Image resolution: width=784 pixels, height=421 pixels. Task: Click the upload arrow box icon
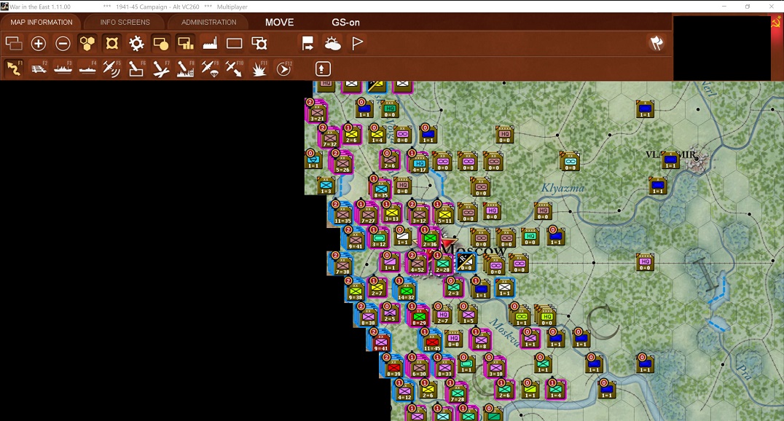click(x=323, y=68)
